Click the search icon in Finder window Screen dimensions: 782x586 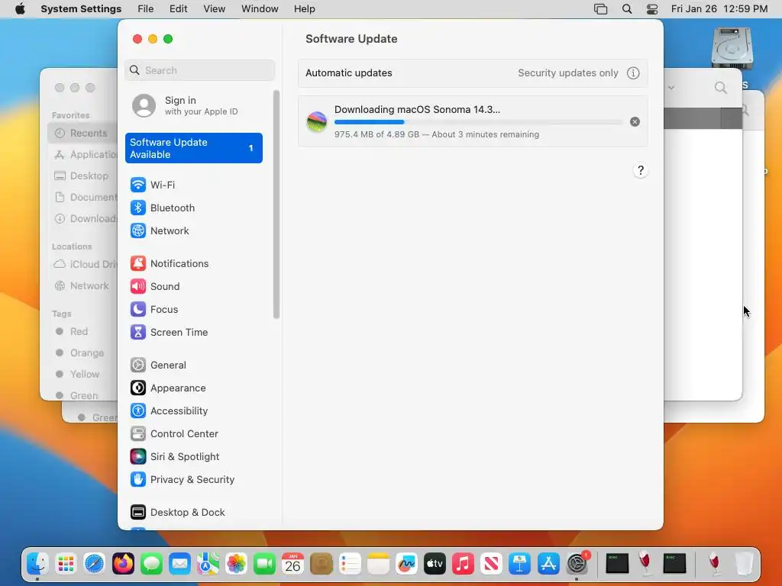(721, 89)
